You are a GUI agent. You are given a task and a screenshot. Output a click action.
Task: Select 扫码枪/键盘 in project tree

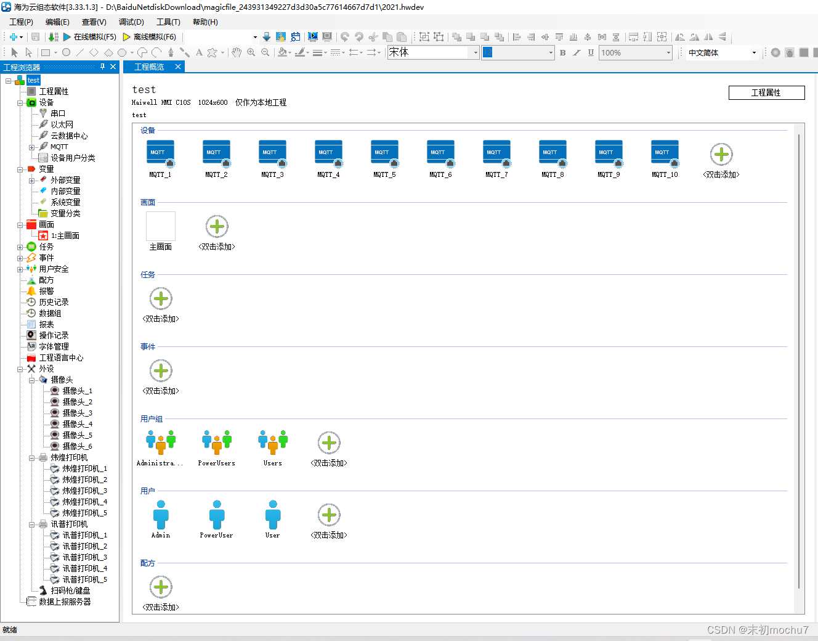click(x=71, y=590)
